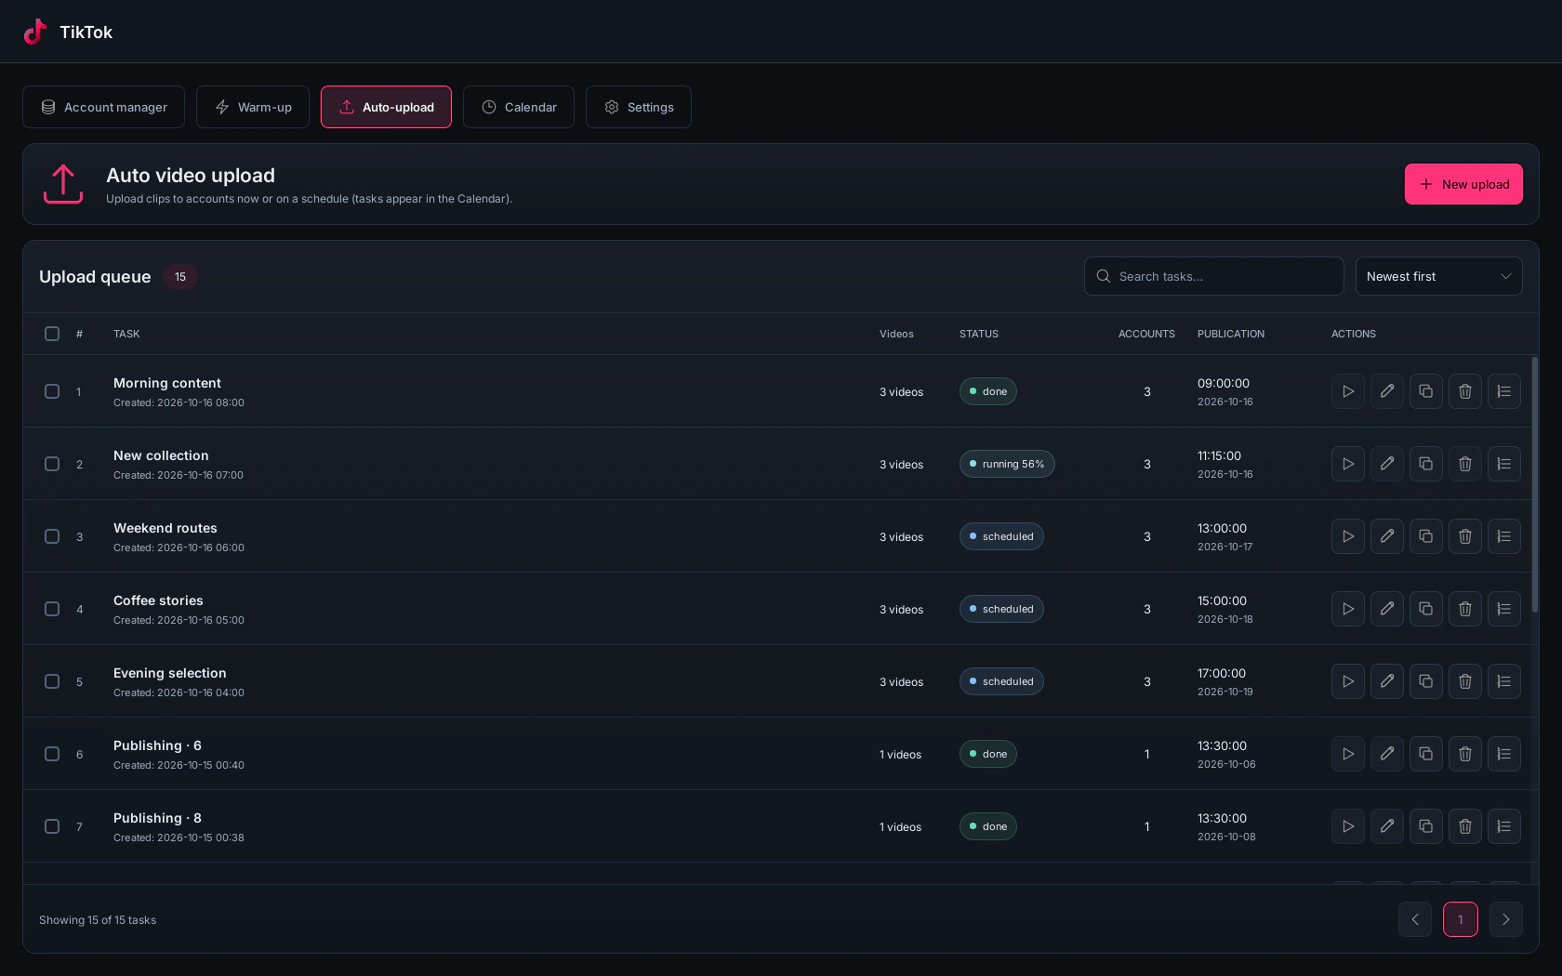The height and width of the screenshot is (976, 1562).
Task: Open the Newest first sort dropdown
Action: pyautogui.click(x=1438, y=276)
